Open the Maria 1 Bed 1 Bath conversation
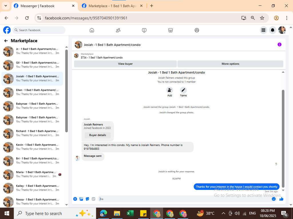 [32, 174]
